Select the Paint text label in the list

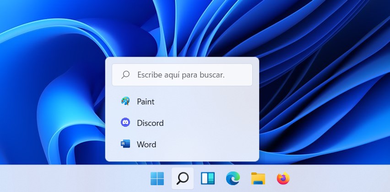[x=146, y=102]
